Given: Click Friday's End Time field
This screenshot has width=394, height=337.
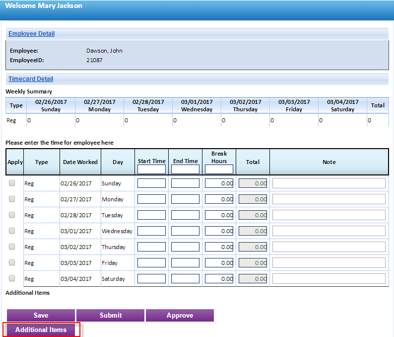Looking at the screenshot, I should (185, 263).
